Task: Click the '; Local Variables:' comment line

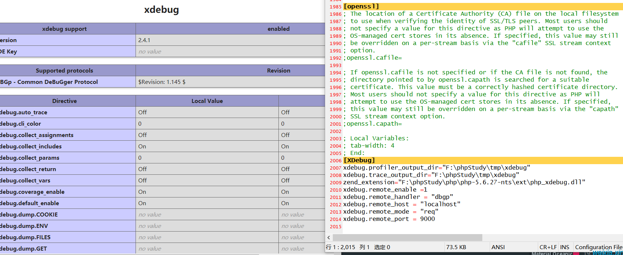Action: click(x=376, y=138)
